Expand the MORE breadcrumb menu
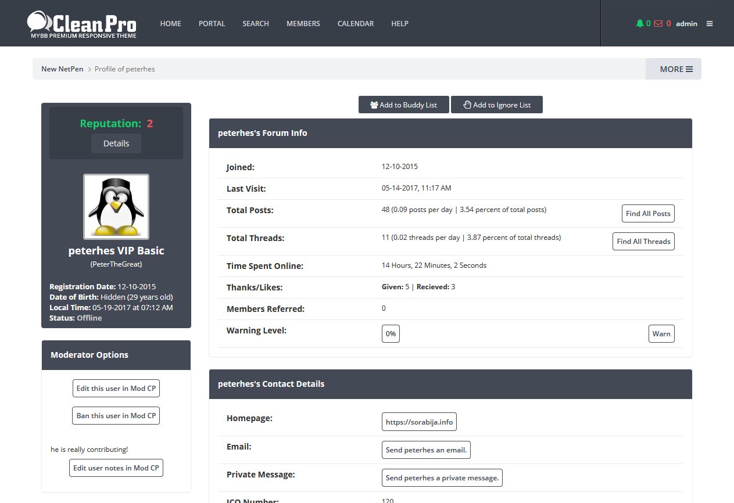This screenshot has width=734, height=503. click(x=676, y=69)
